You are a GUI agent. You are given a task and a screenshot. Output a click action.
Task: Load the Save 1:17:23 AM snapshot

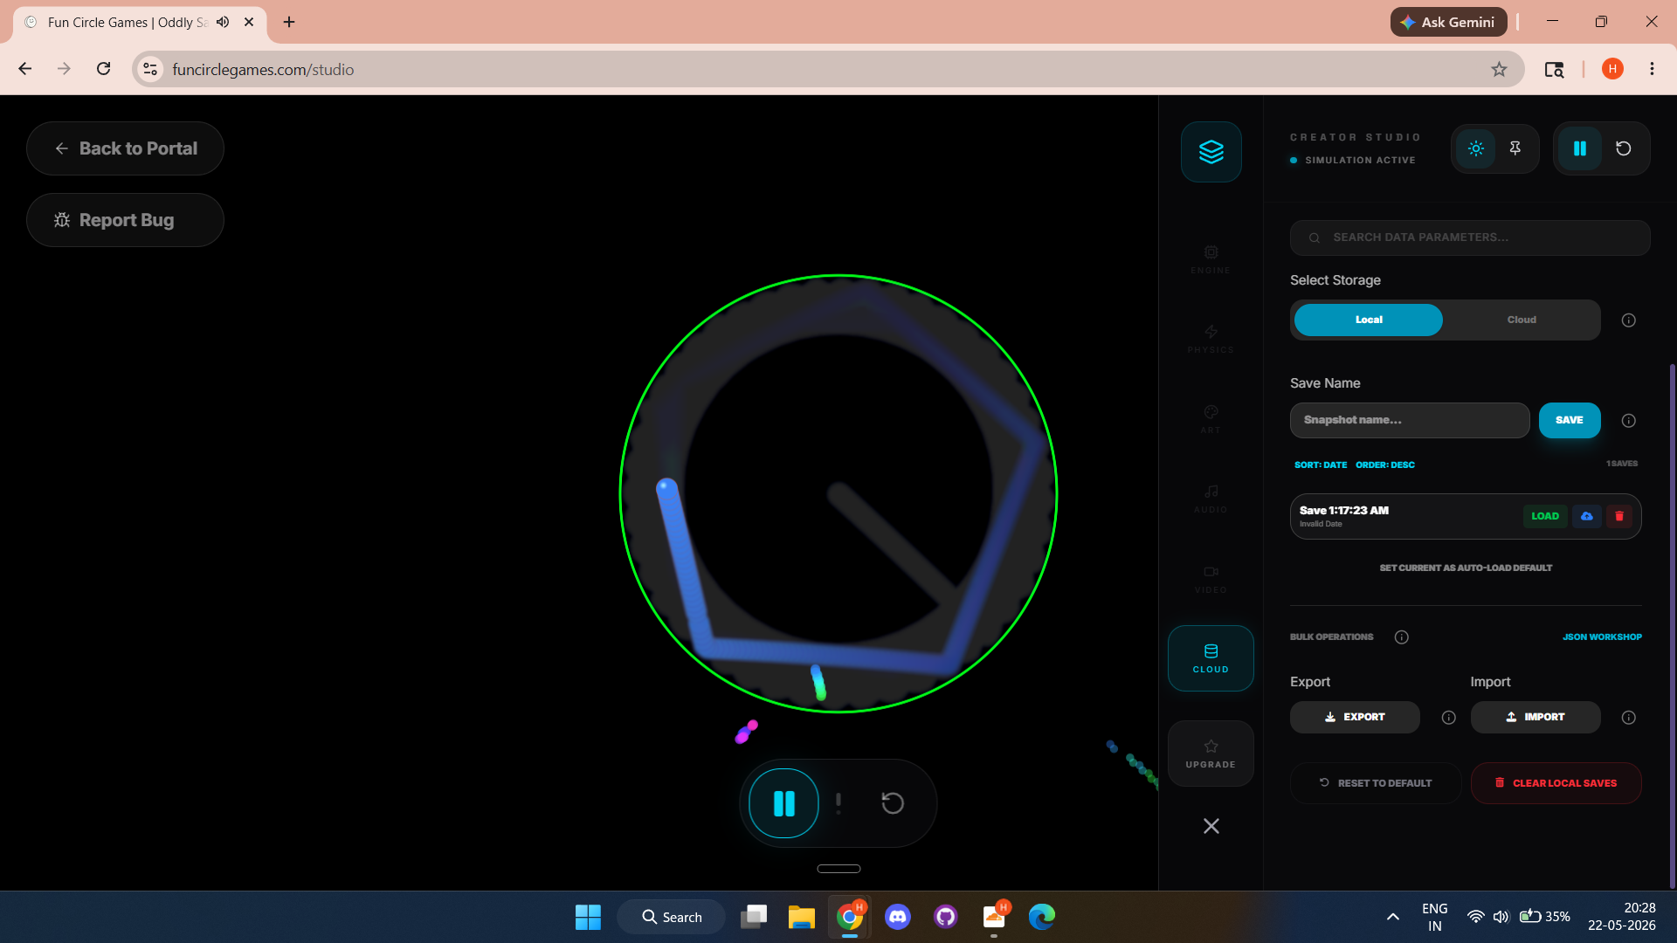[1545, 516]
